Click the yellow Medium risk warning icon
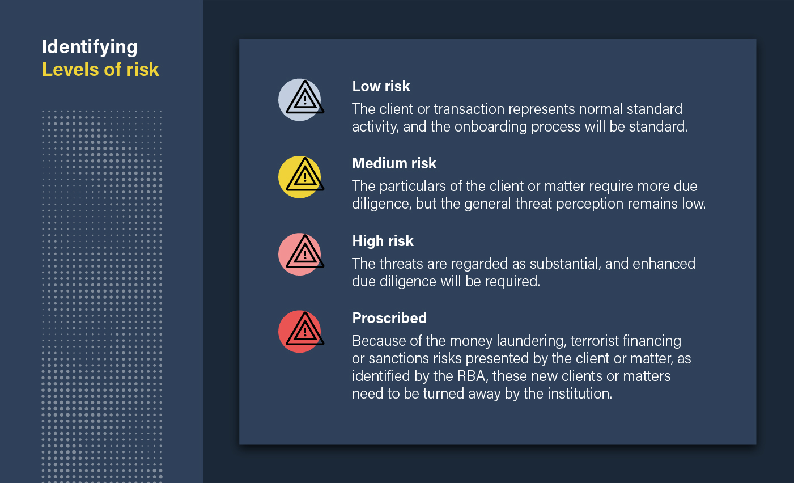 (301, 177)
